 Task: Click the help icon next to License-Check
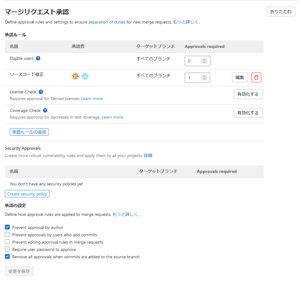pos(41,92)
